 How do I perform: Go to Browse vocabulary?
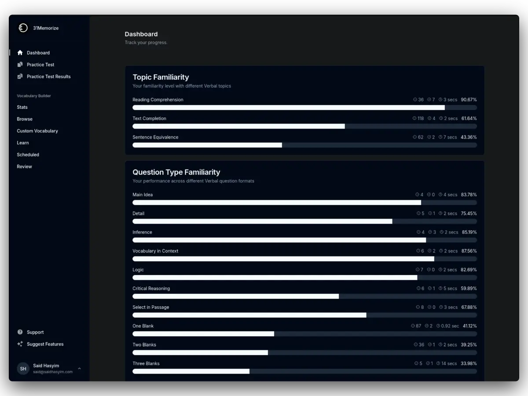25,119
